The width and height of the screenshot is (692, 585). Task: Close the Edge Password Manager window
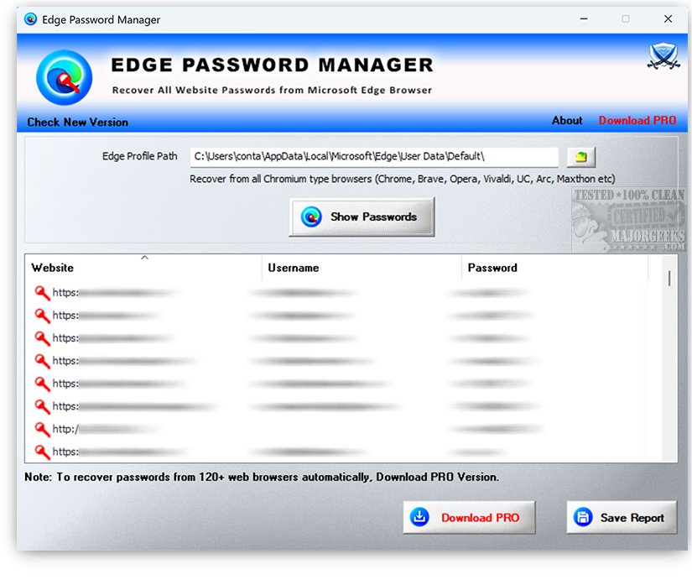pyautogui.click(x=668, y=19)
